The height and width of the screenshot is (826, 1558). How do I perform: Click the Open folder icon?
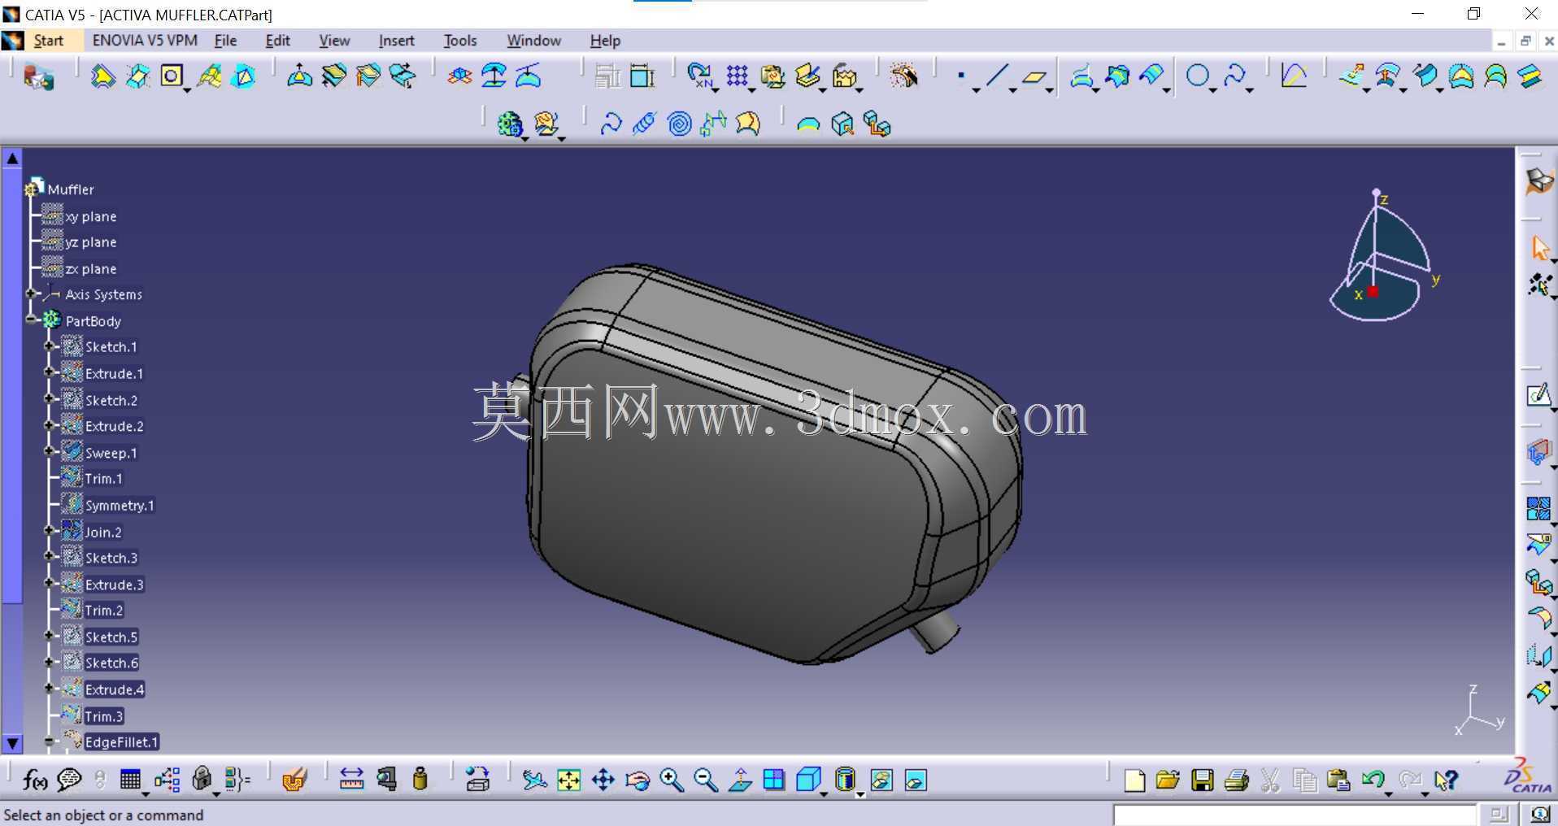(1168, 780)
